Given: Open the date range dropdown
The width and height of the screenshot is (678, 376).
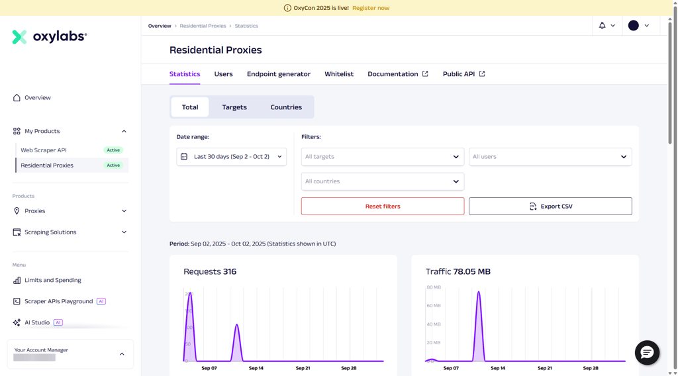Looking at the screenshot, I should click(231, 156).
